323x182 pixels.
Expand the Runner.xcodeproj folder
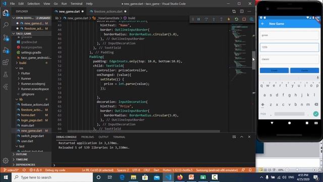coord(31,84)
